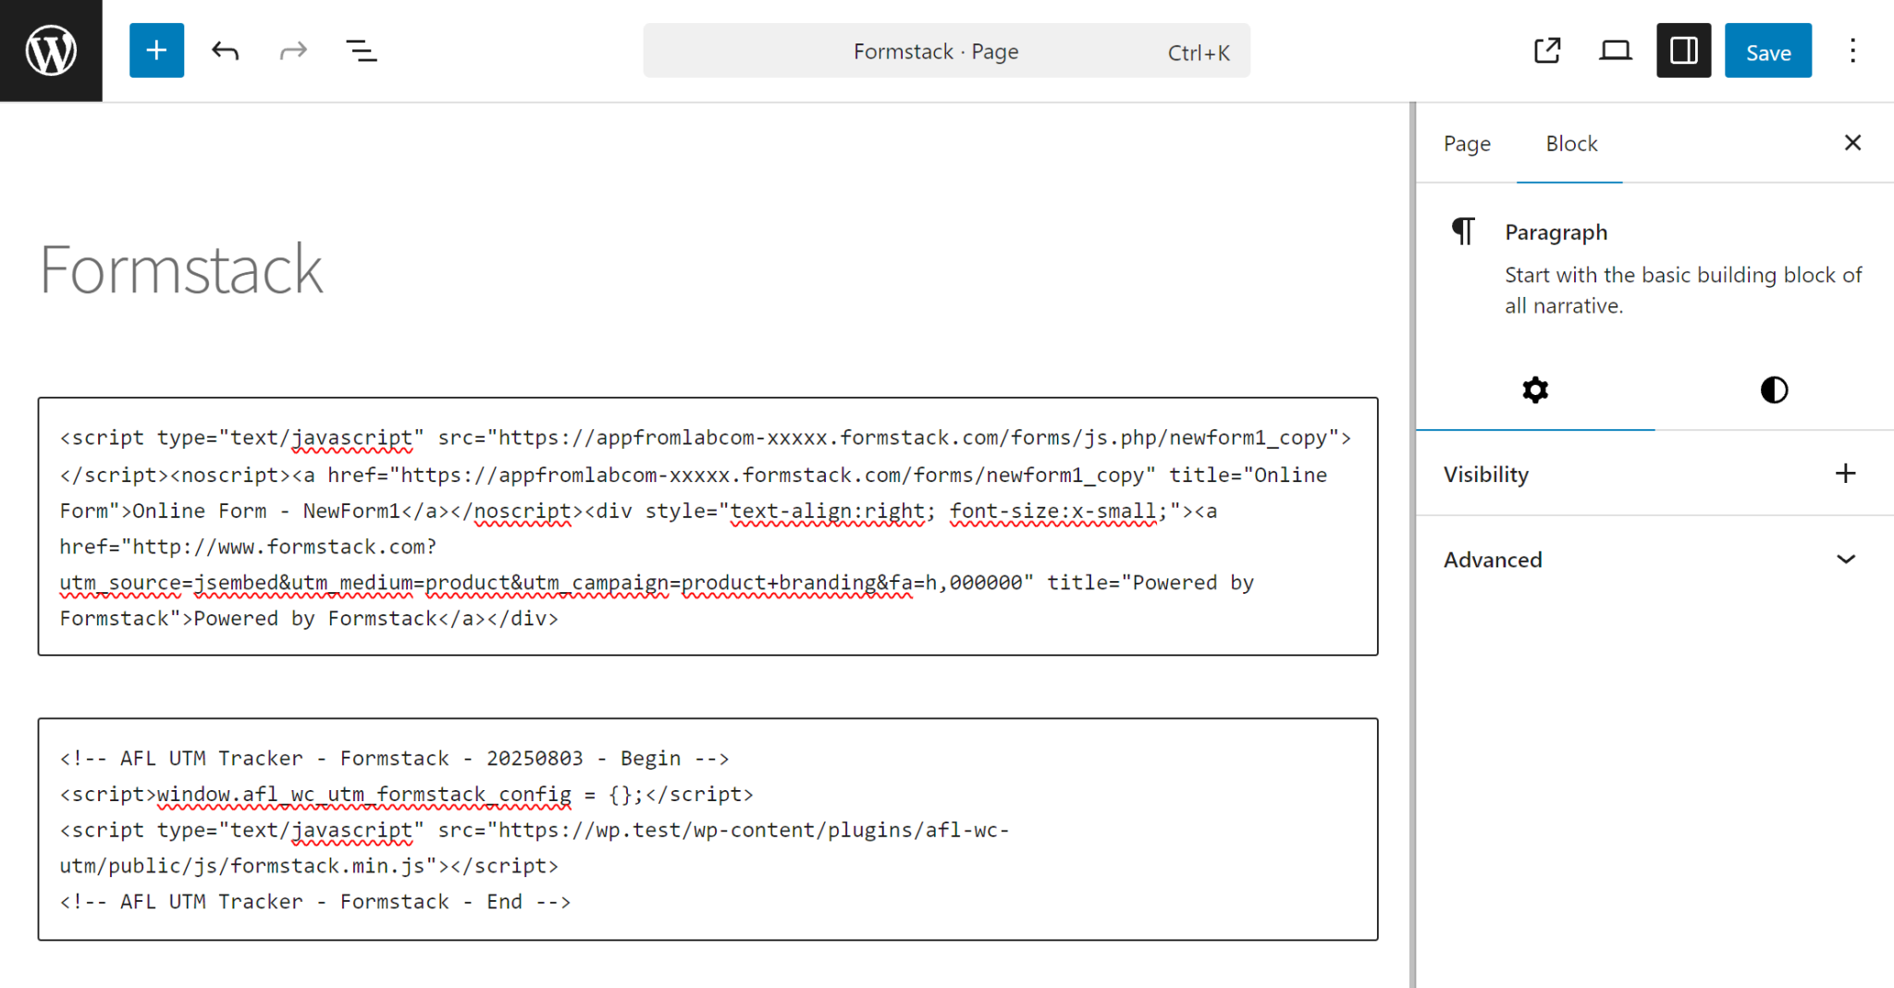The width and height of the screenshot is (1894, 988).
Task: View page in new tab icon
Action: click(x=1547, y=51)
